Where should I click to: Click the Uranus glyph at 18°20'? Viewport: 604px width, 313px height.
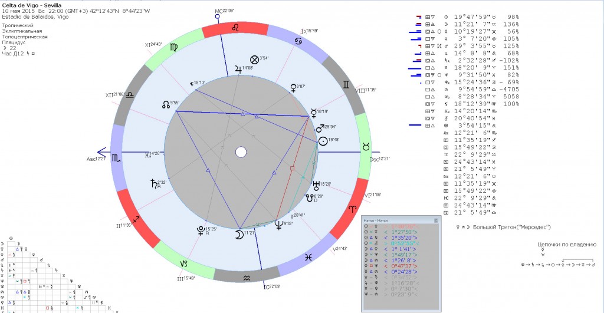[317, 184]
